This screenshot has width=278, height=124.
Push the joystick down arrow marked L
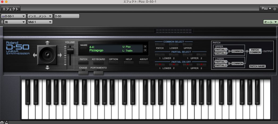click(x=47, y=67)
